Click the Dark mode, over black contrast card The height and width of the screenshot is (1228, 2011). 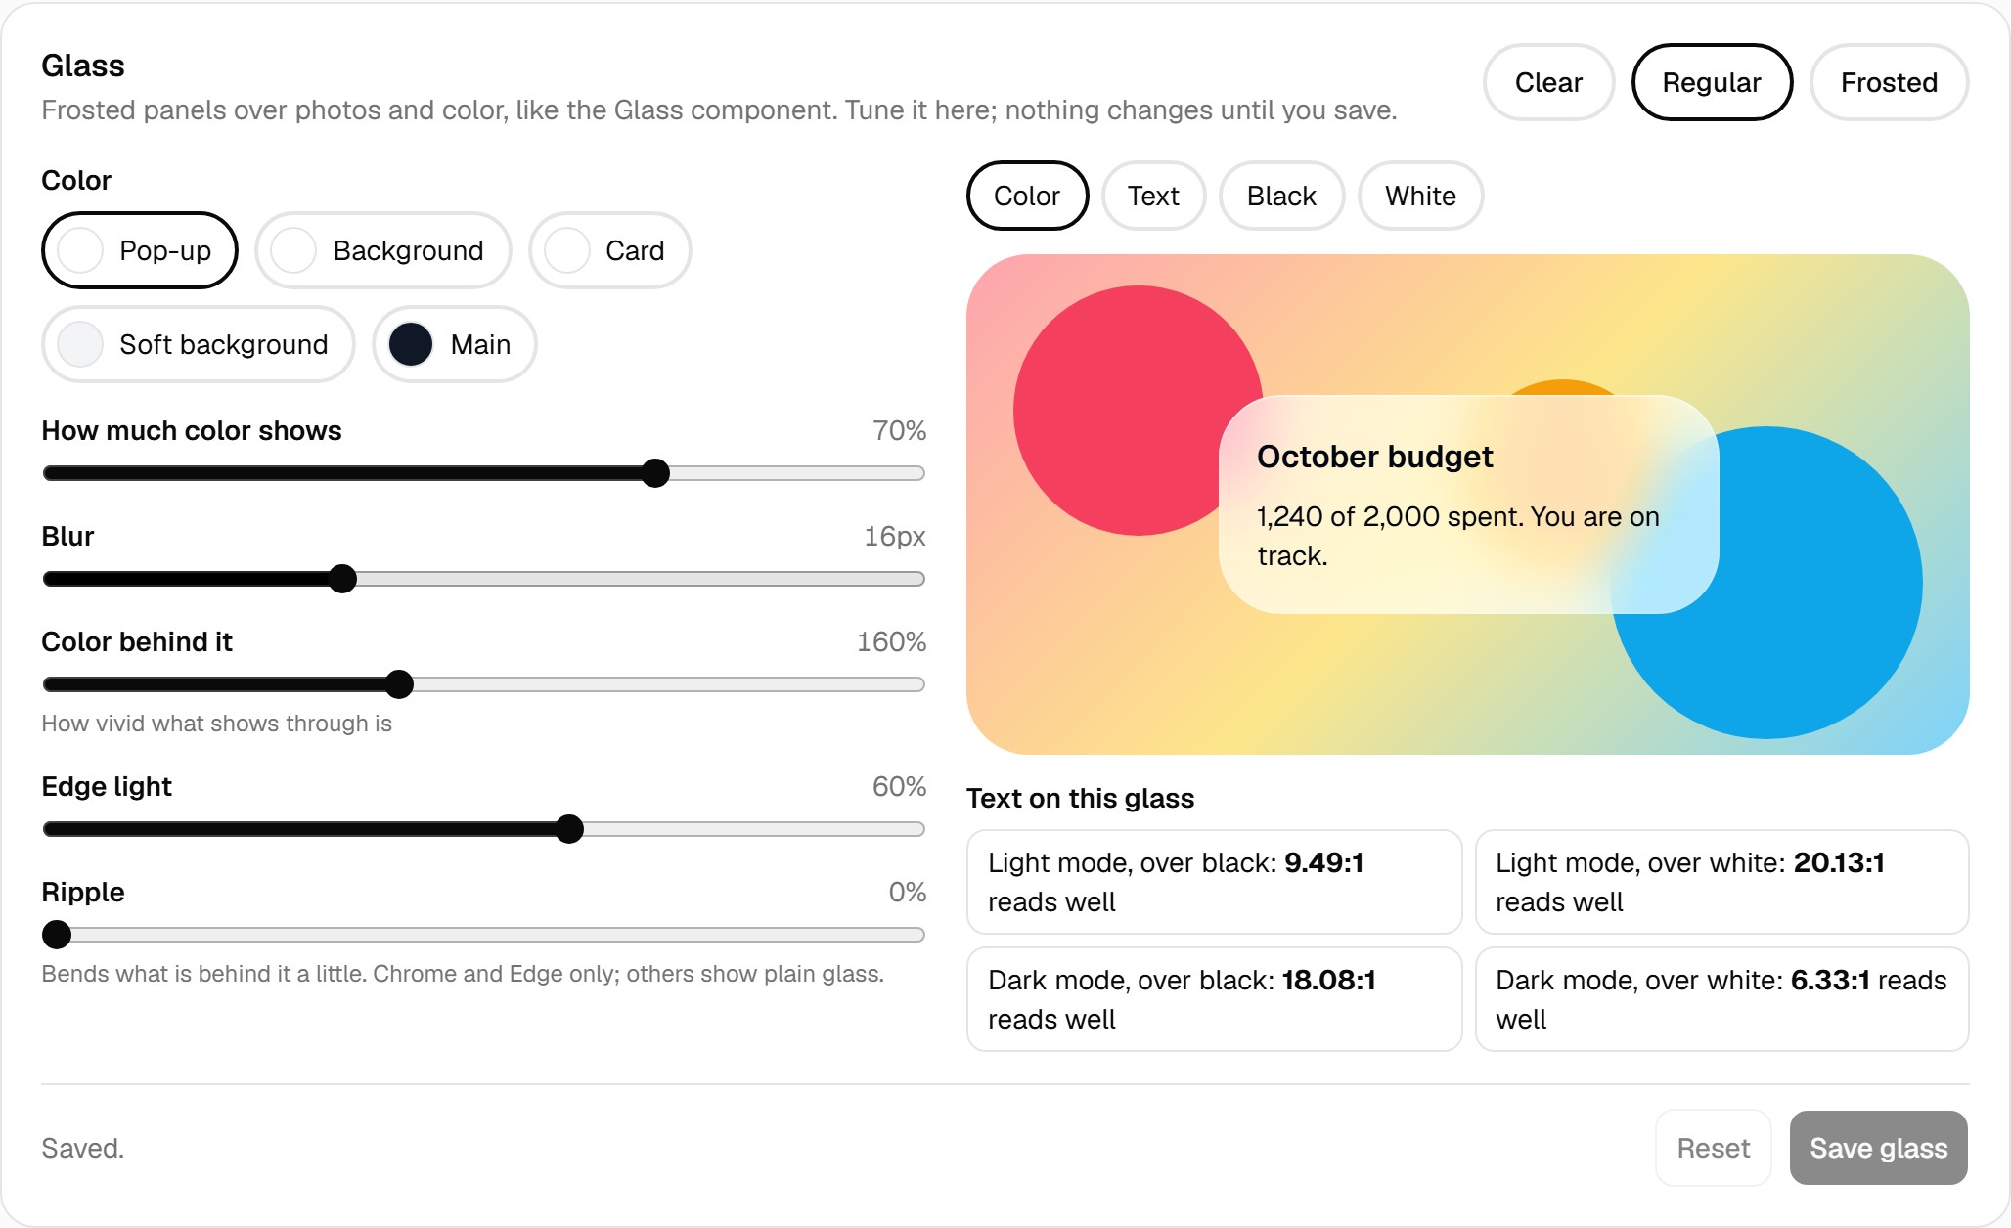[1214, 999]
